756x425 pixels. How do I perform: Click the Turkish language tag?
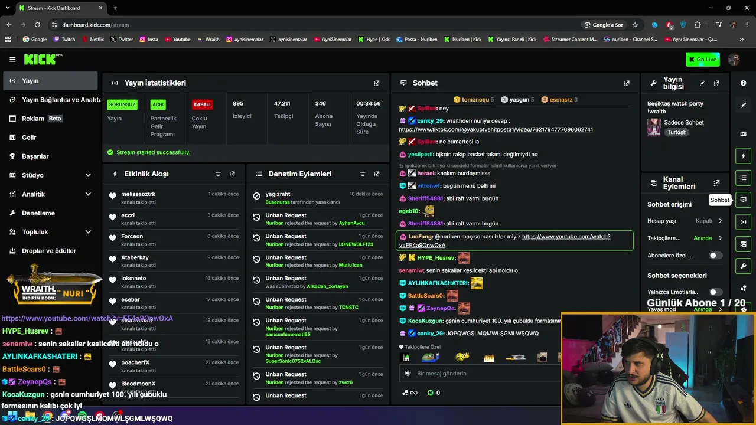tap(677, 132)
